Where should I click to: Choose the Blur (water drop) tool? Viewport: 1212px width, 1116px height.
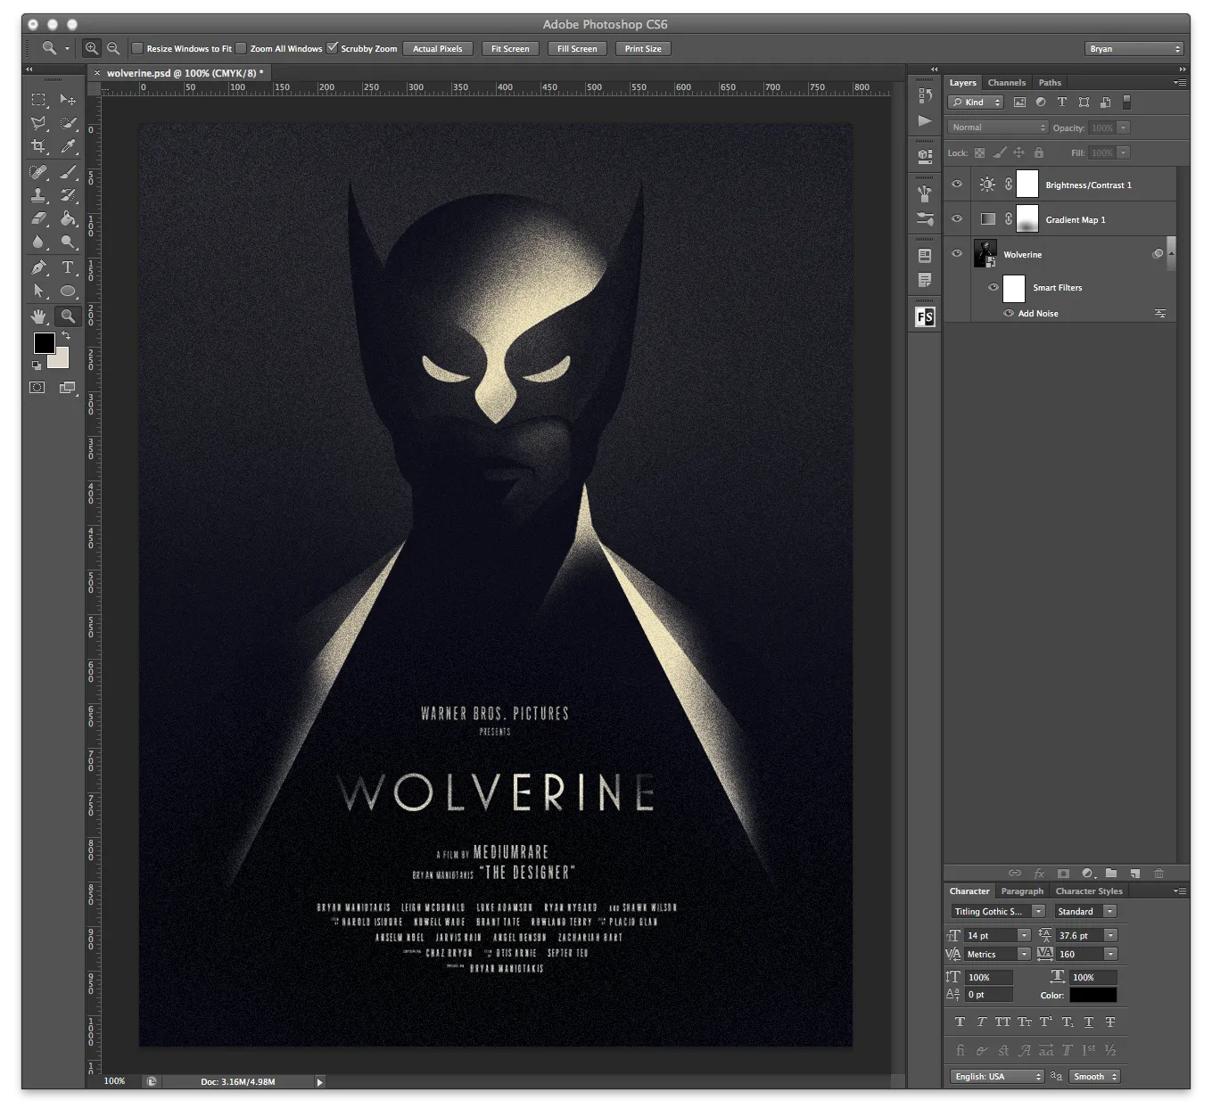tap(38, 242)
